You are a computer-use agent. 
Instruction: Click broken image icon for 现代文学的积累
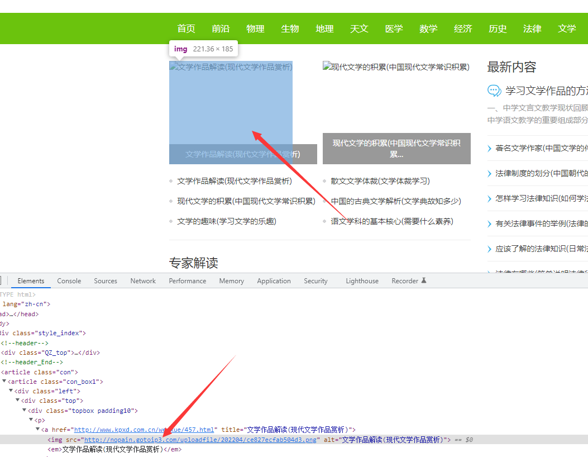[327, 66]
